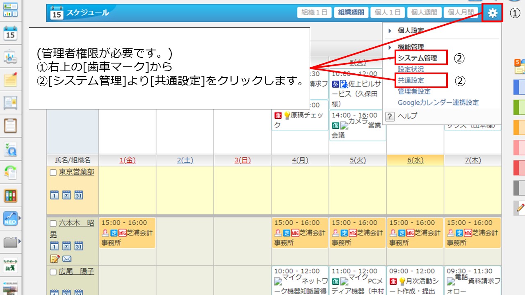
Task: Click the 1(金) date header
Action: pyautogui.click(x=127, y=160)
